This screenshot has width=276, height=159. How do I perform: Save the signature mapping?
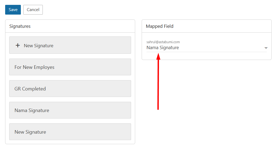pyautogui.click(x=13, y=10)
